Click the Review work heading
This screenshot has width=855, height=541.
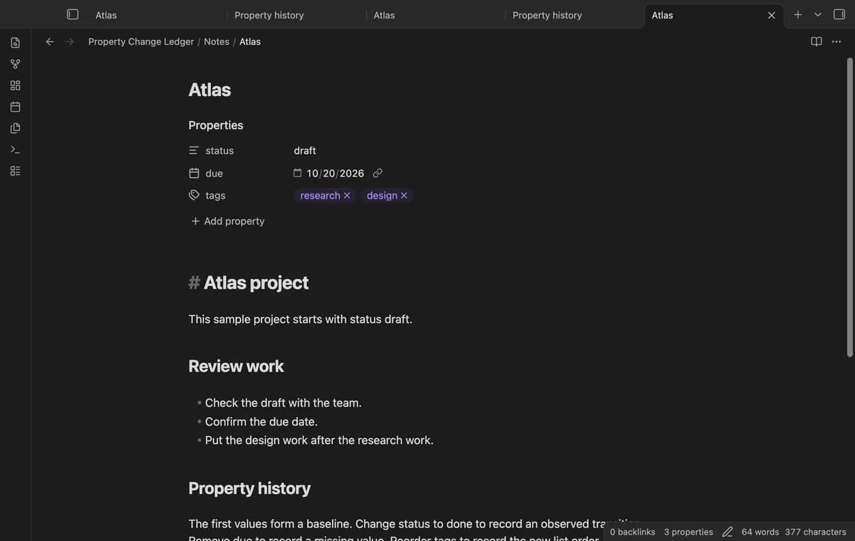click(x=236, y=366)
